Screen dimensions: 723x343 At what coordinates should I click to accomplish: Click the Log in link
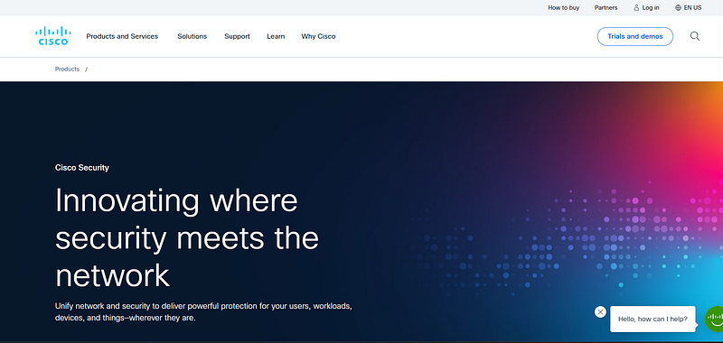tap(646, 8)
